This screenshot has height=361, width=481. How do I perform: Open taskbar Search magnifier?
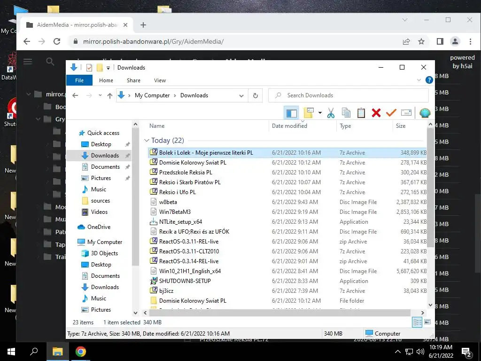[34, 352]
